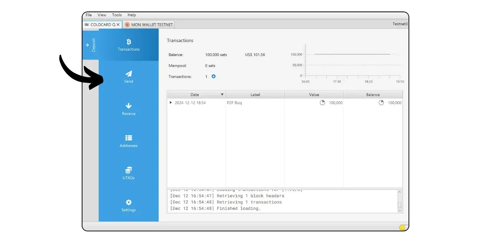Toggle the server connection switch in status bar

click(x=403, y=227)
